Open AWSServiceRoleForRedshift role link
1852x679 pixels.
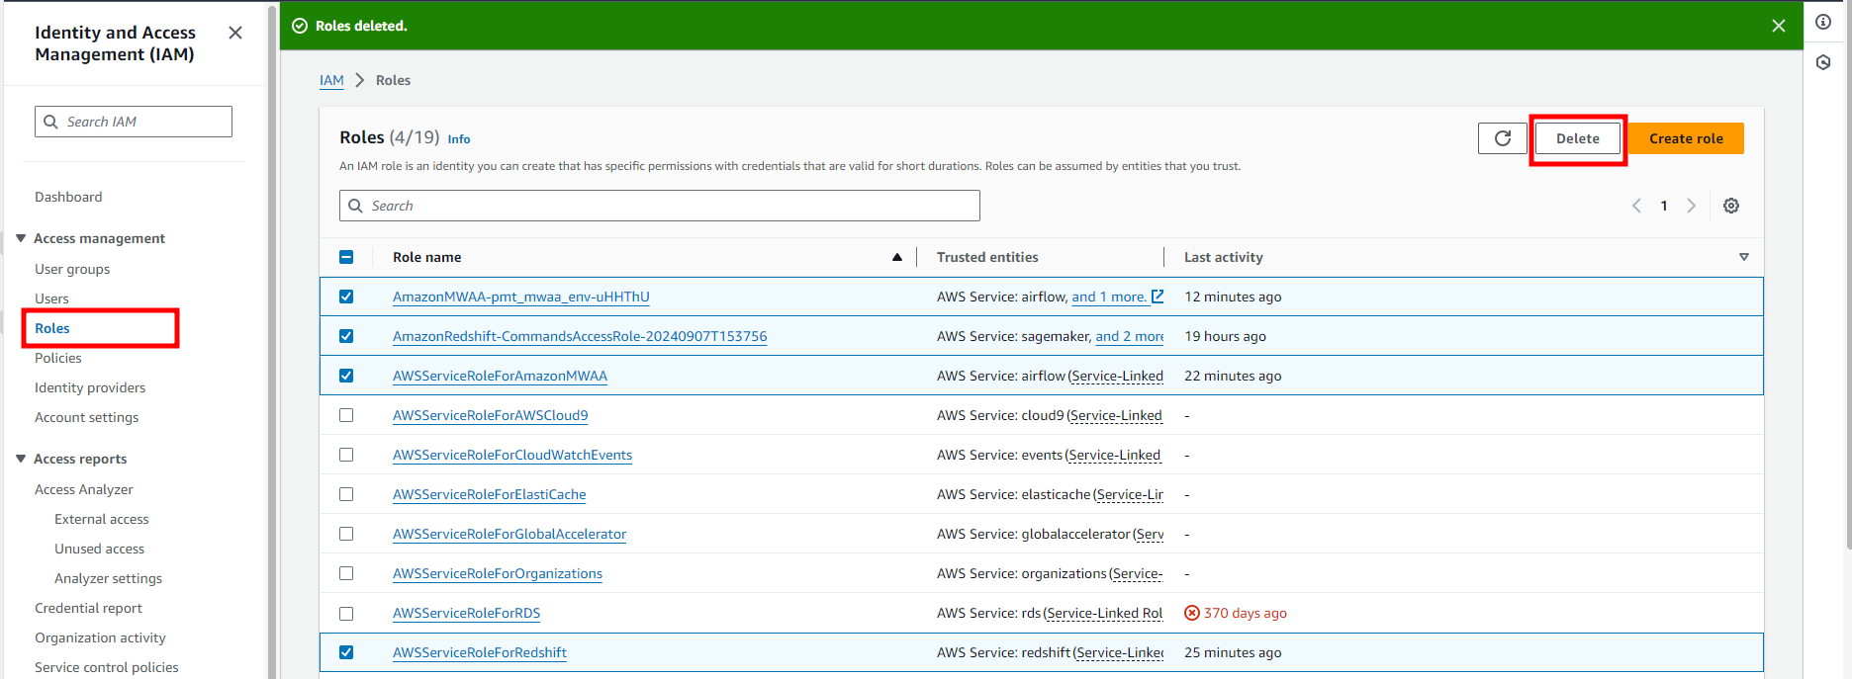point(480,652)
